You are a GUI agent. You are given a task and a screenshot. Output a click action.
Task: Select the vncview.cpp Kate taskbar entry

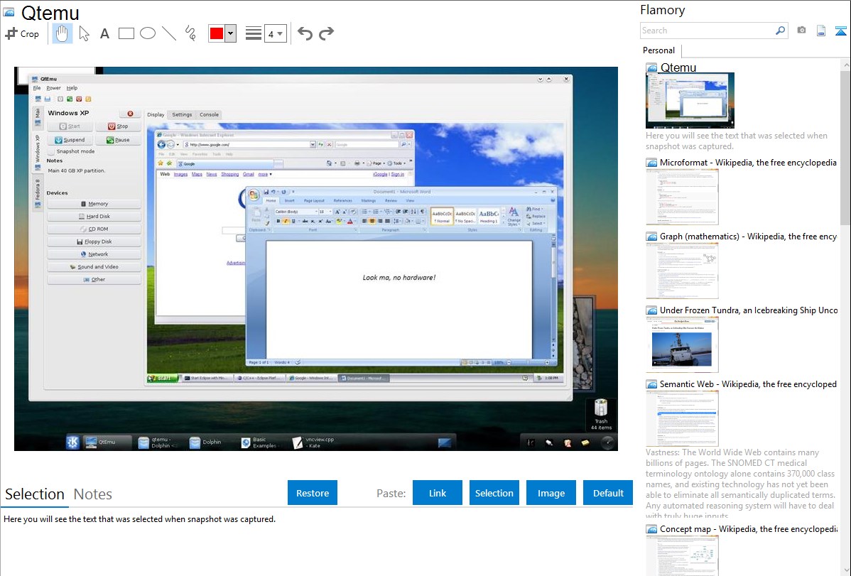[314, 442]
